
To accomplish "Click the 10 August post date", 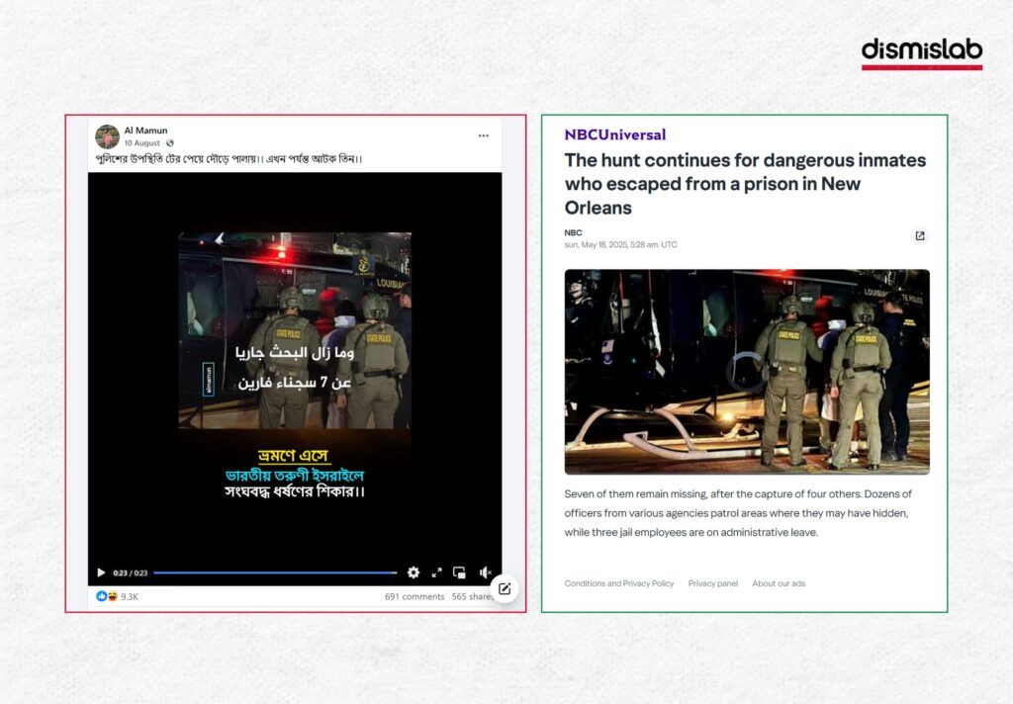I will 142,142.
